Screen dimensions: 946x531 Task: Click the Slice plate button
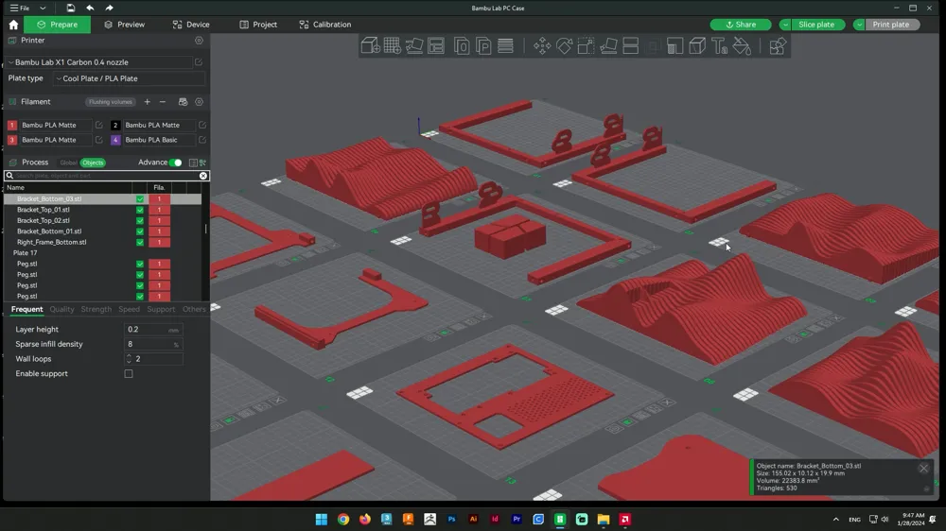[x=816, y=25]
